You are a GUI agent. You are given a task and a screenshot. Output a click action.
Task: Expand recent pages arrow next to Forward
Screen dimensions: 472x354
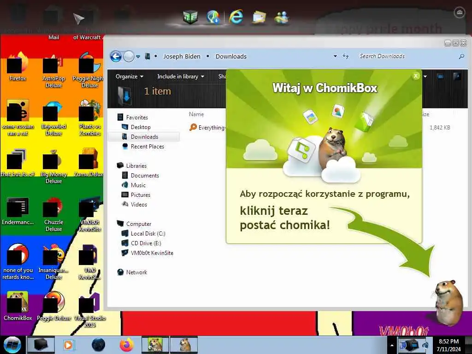(138, 57)
